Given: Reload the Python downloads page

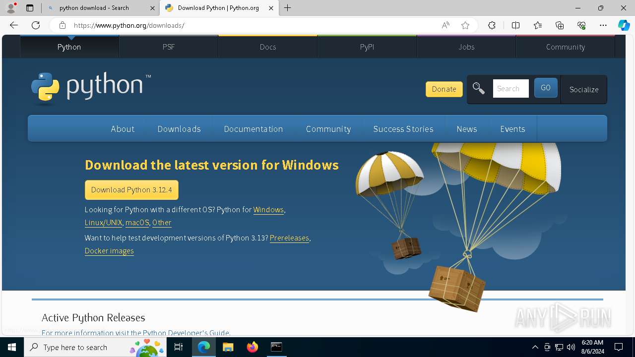Looking at the screenshot, I should click(36, 25).
